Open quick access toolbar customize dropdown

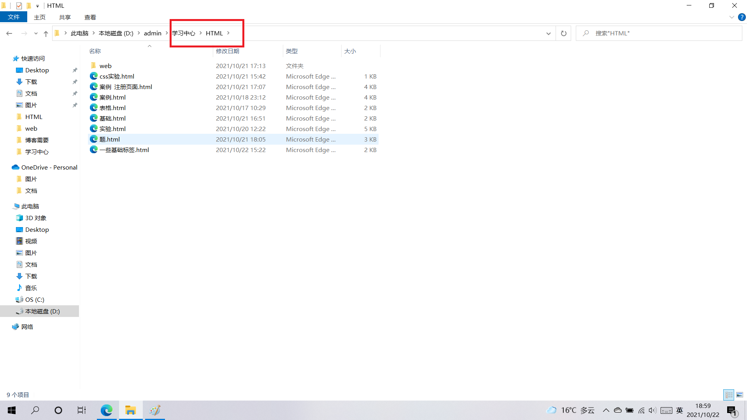click(37, 6)
